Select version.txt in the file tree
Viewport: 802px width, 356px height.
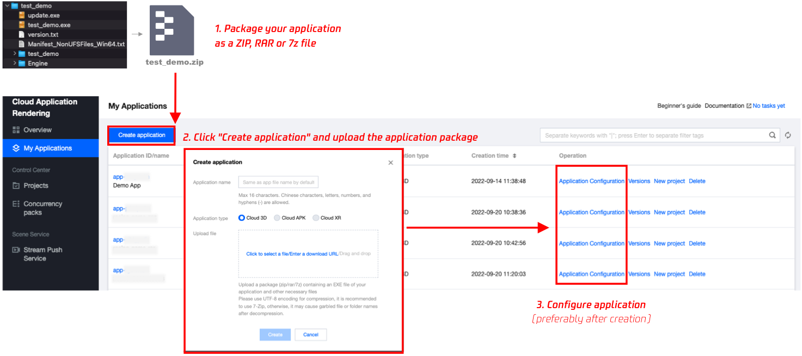click(42, 34)
